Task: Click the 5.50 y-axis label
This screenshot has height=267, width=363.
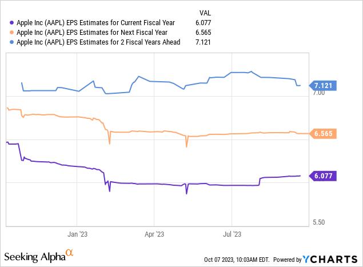Action: pyautogui.click(x=318, y=222)
